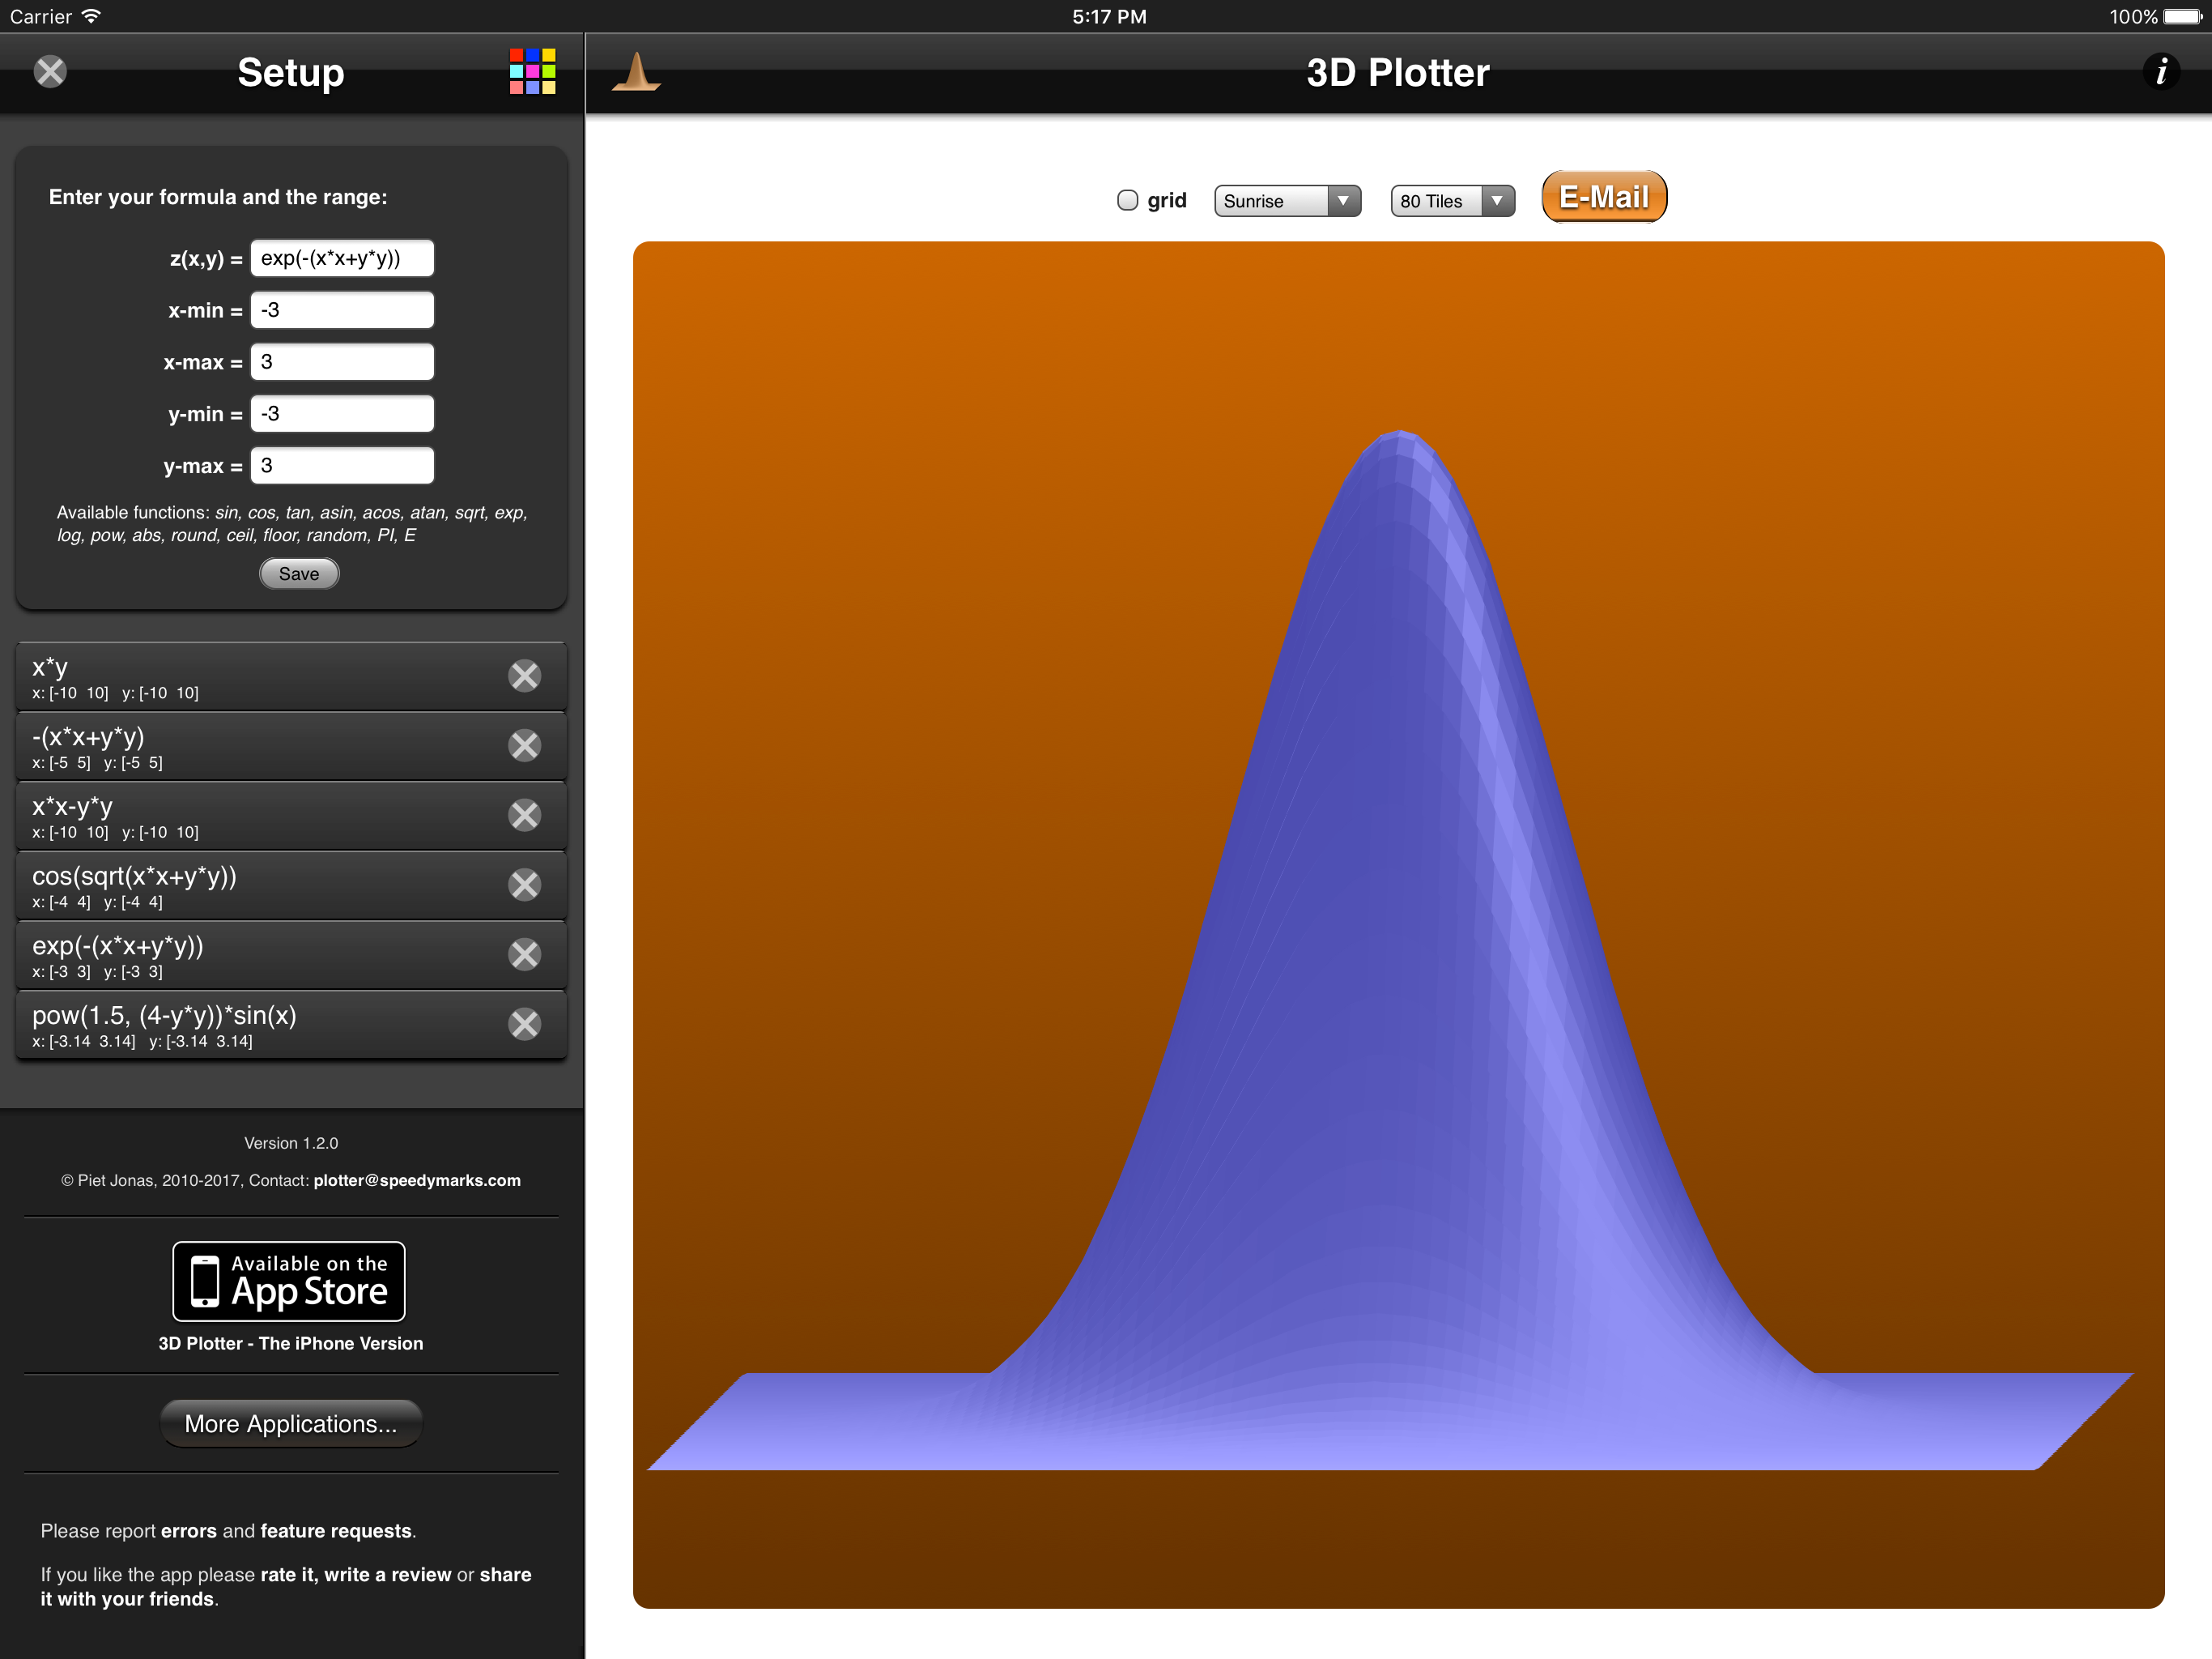The height and width of the screenshot is (1659, 2212).
Task: Focus the x-min input field
Action: click(342, 310)
